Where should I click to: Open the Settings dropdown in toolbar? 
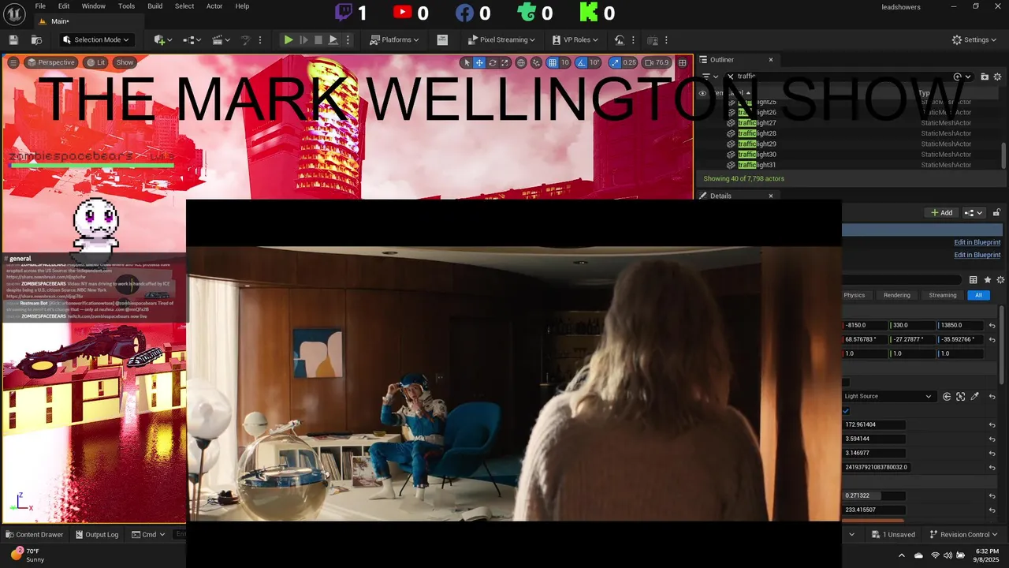click(x=974, y=39)
